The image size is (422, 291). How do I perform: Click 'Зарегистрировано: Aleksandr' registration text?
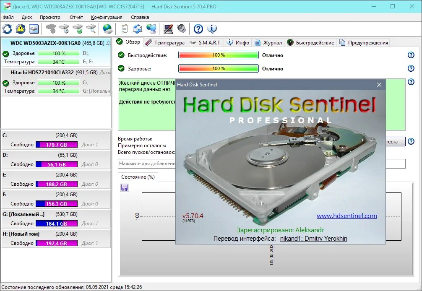click(281, 230)
